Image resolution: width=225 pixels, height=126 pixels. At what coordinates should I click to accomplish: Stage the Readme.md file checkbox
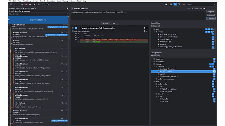154,61
